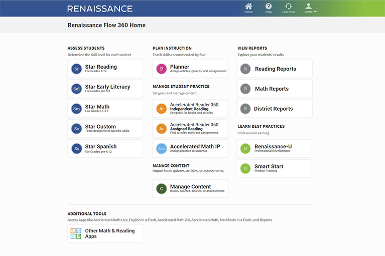Screen dimensions: 385x256
Task: Select Star Spanish tile
Action: pyautogui.click(x=105, y=149)
